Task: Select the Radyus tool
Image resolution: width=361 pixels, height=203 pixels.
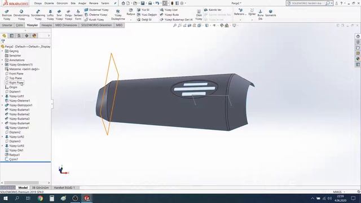Action: pyautogui.click(x=130, y=12)
